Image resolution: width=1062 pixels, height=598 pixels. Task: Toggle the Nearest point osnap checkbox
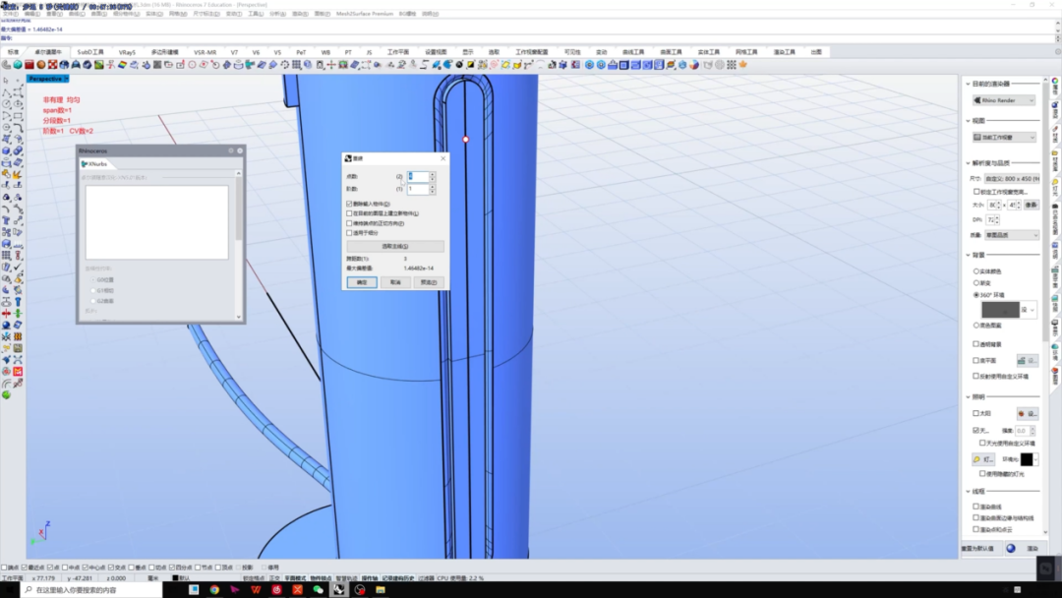[25, 568]
